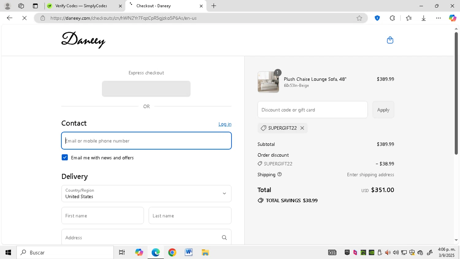This screenshot has width=460, height=259.
Task: Click the Buscar taskbar search box
Action: (x=65, y=253)
